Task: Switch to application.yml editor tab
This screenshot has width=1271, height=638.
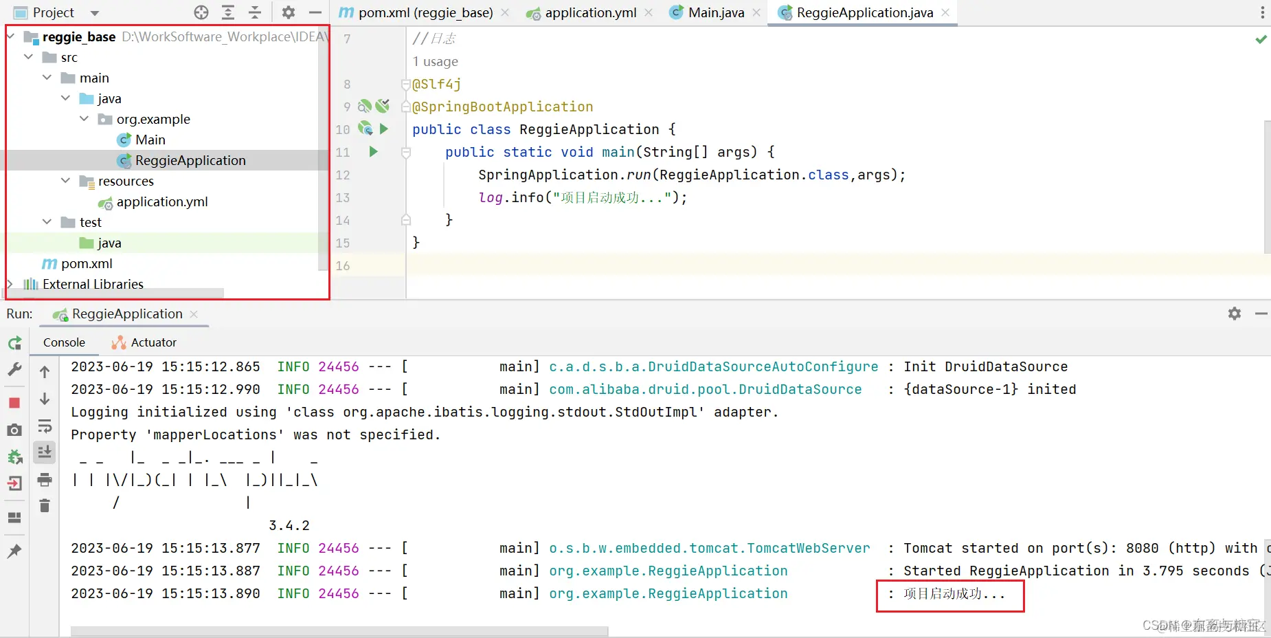Action: [591, 12]
